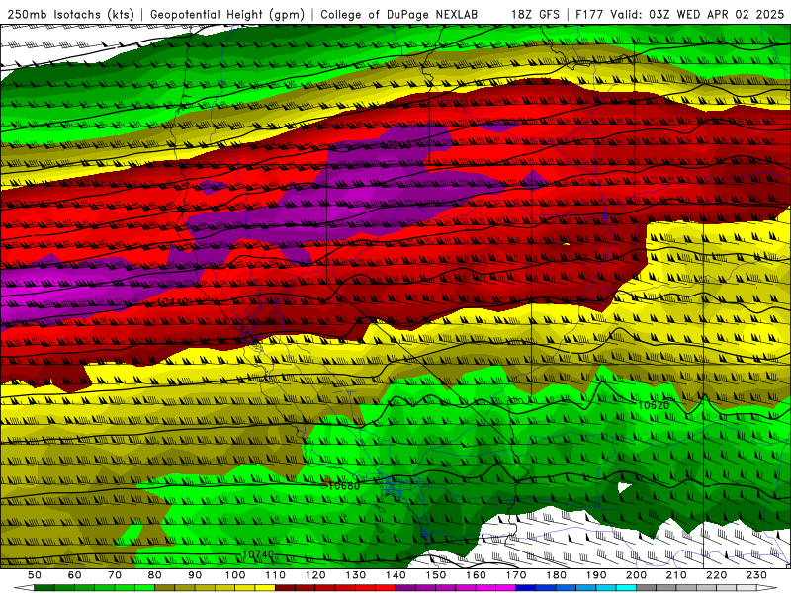Click the 10440 height contour label
791x593 pixels.
click(x=172, y=302)
